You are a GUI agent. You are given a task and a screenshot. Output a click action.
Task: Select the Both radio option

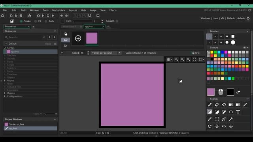point(46,21)
